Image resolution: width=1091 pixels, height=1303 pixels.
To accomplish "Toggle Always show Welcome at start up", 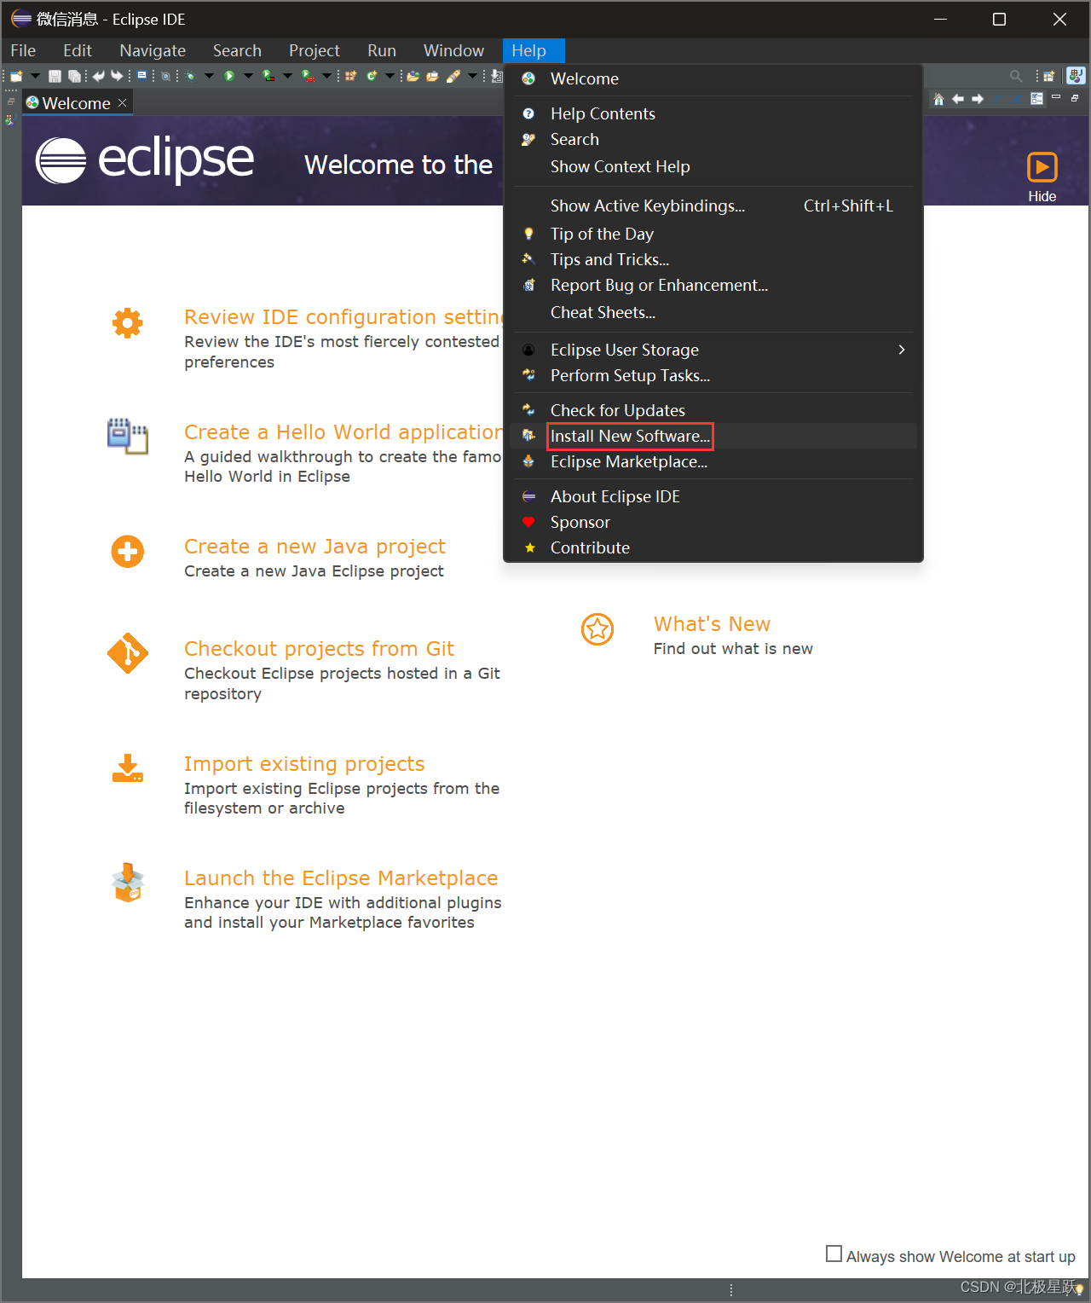I will click(x=834, y=1254).
